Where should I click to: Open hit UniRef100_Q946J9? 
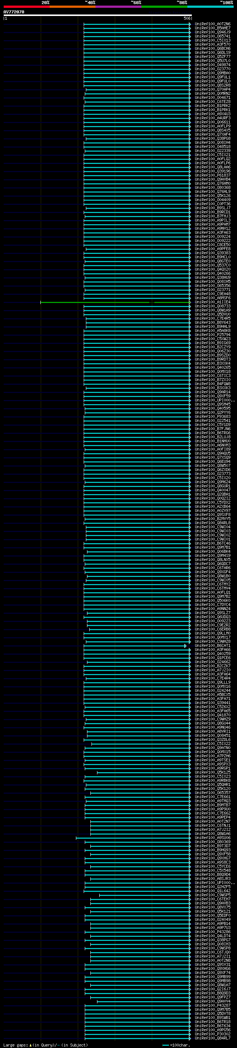point(213,32)
